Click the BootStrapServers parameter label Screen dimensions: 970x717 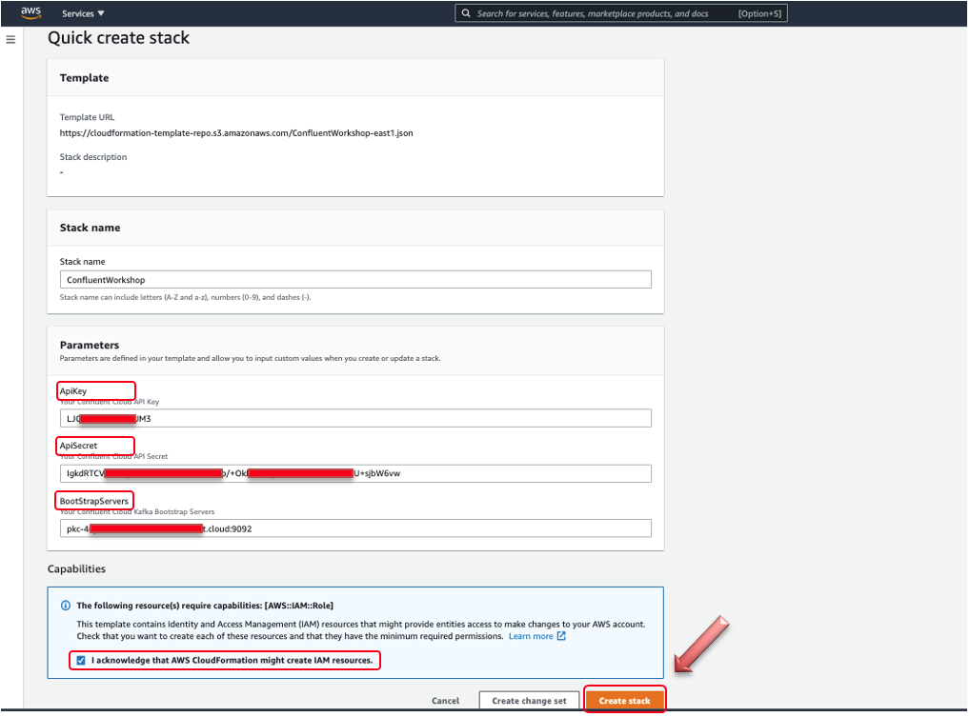tap(94, 501)
